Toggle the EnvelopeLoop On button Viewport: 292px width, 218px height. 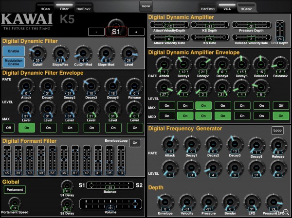tap(135, 143)
